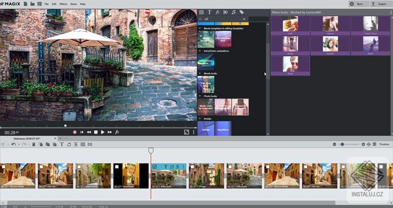
Task: Click the Burn button
Action: click(x=360, y=4)
